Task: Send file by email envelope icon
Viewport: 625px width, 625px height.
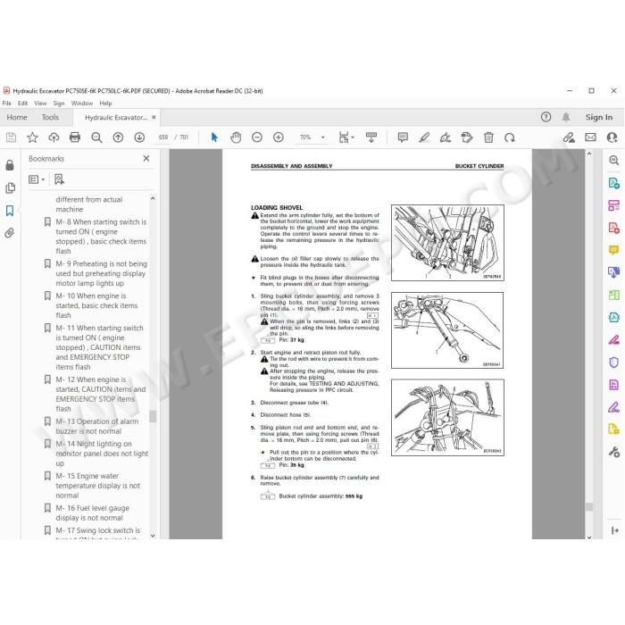Action: point(590,137)
